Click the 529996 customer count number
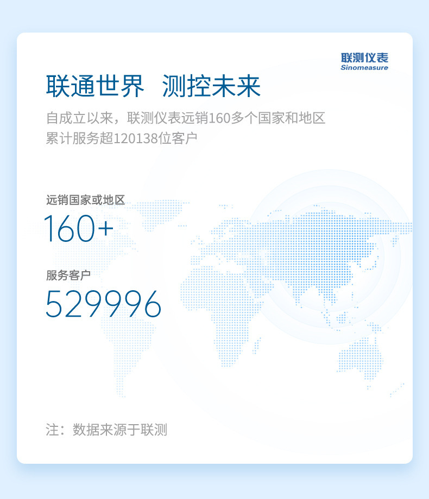This screenshot has width=429, height=499. click(103, 304)
